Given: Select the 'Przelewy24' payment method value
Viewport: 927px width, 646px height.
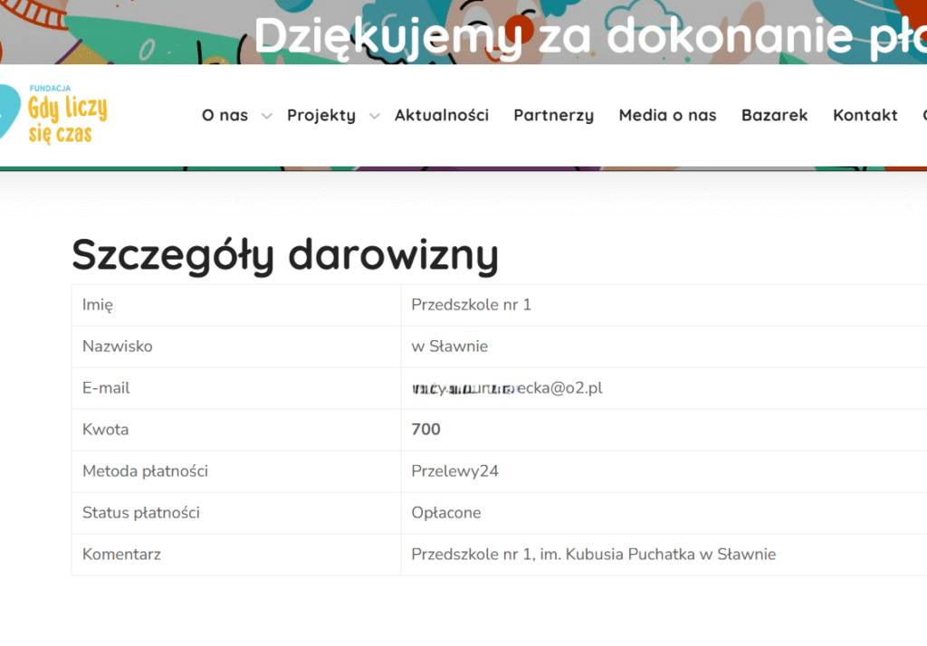Looking at the screenshot, I should [x=454, y=471].
